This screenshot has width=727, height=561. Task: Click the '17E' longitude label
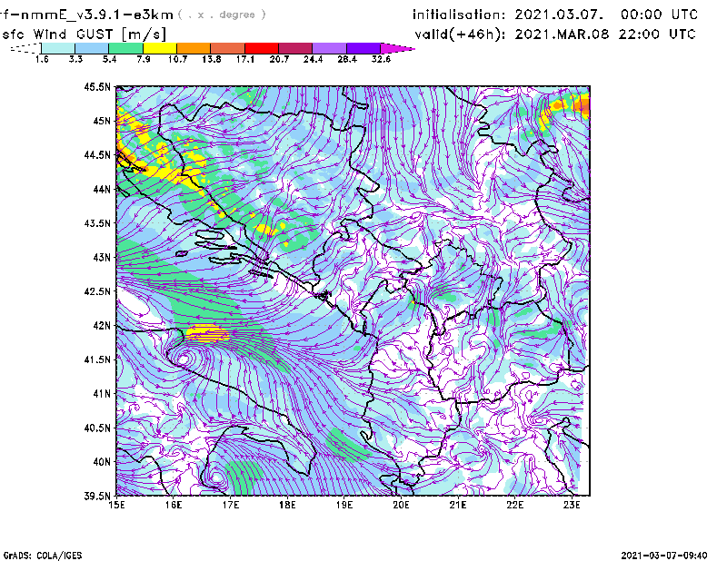click(231, 505)
